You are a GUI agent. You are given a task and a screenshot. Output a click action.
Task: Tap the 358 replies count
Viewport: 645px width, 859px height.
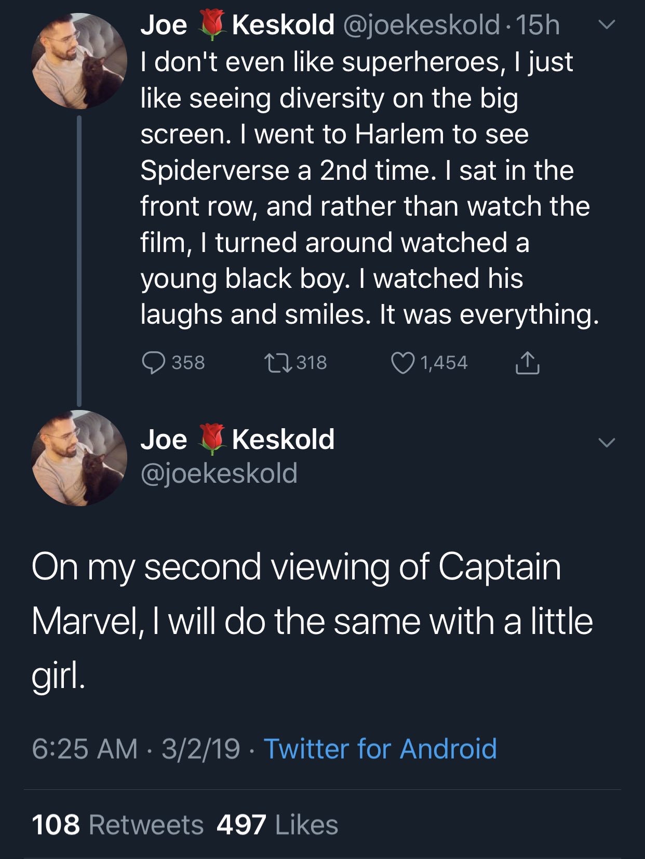coord(189,363)
